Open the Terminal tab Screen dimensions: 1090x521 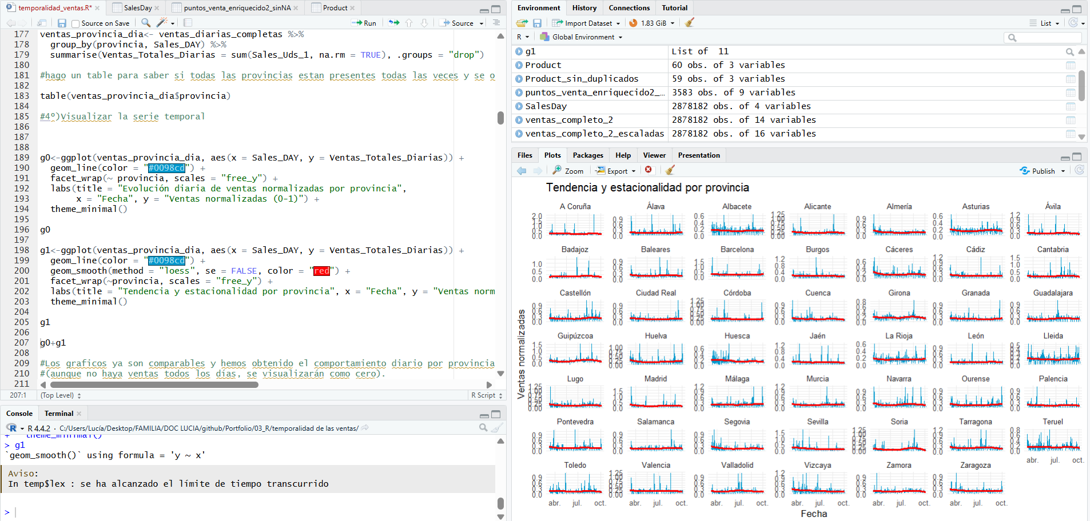tap(59, 414)
